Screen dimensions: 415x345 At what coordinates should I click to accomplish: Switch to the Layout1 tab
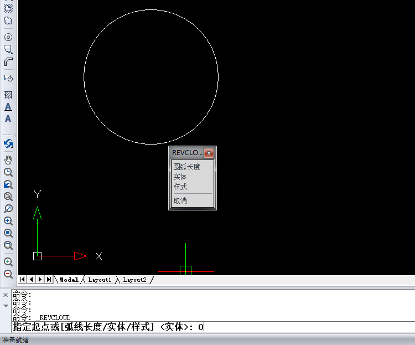tap(100, 280)
